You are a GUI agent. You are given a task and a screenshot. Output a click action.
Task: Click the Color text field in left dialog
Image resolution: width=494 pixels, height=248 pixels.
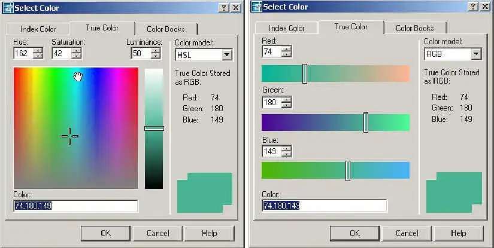click(75, 206)
